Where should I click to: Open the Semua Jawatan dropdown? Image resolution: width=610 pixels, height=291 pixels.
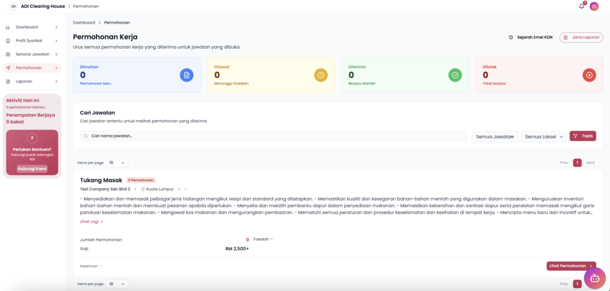[494, 136]
